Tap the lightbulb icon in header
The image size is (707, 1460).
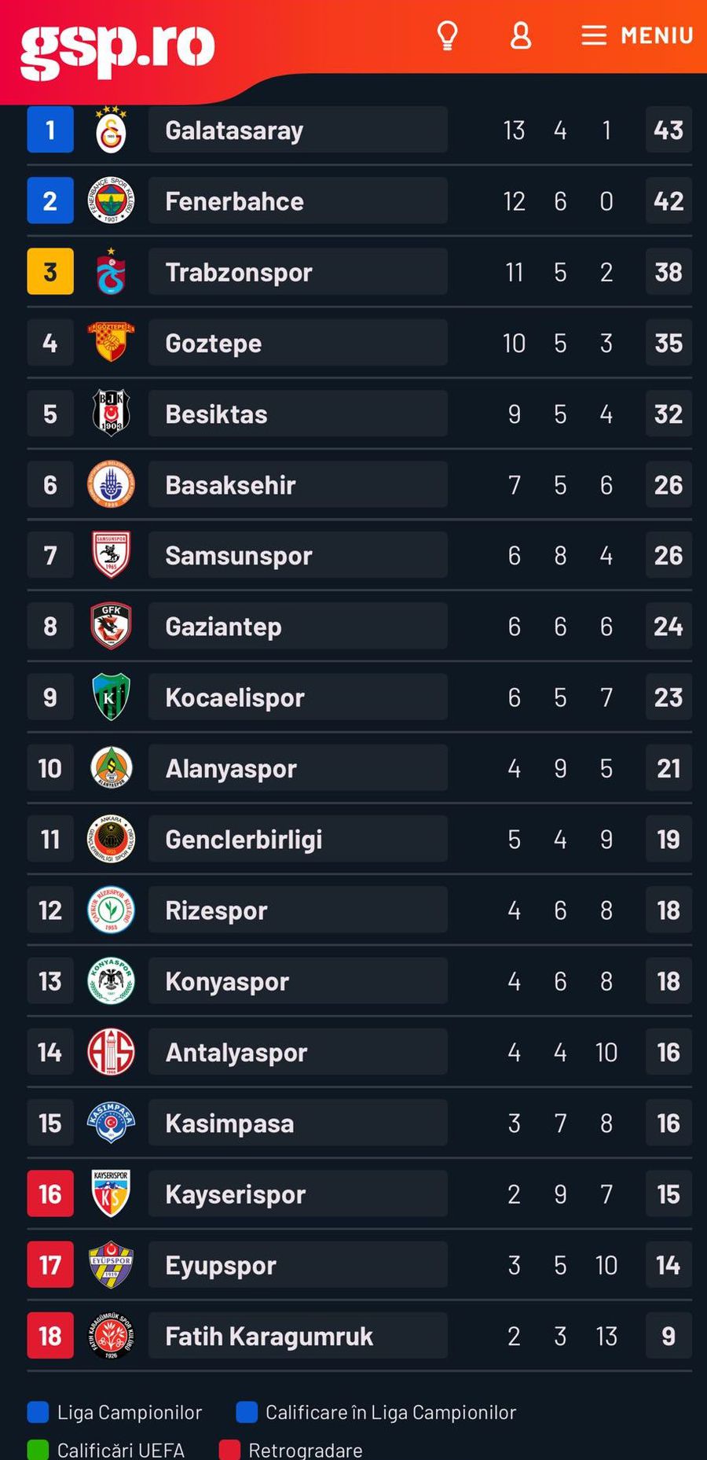coord(447,35)
